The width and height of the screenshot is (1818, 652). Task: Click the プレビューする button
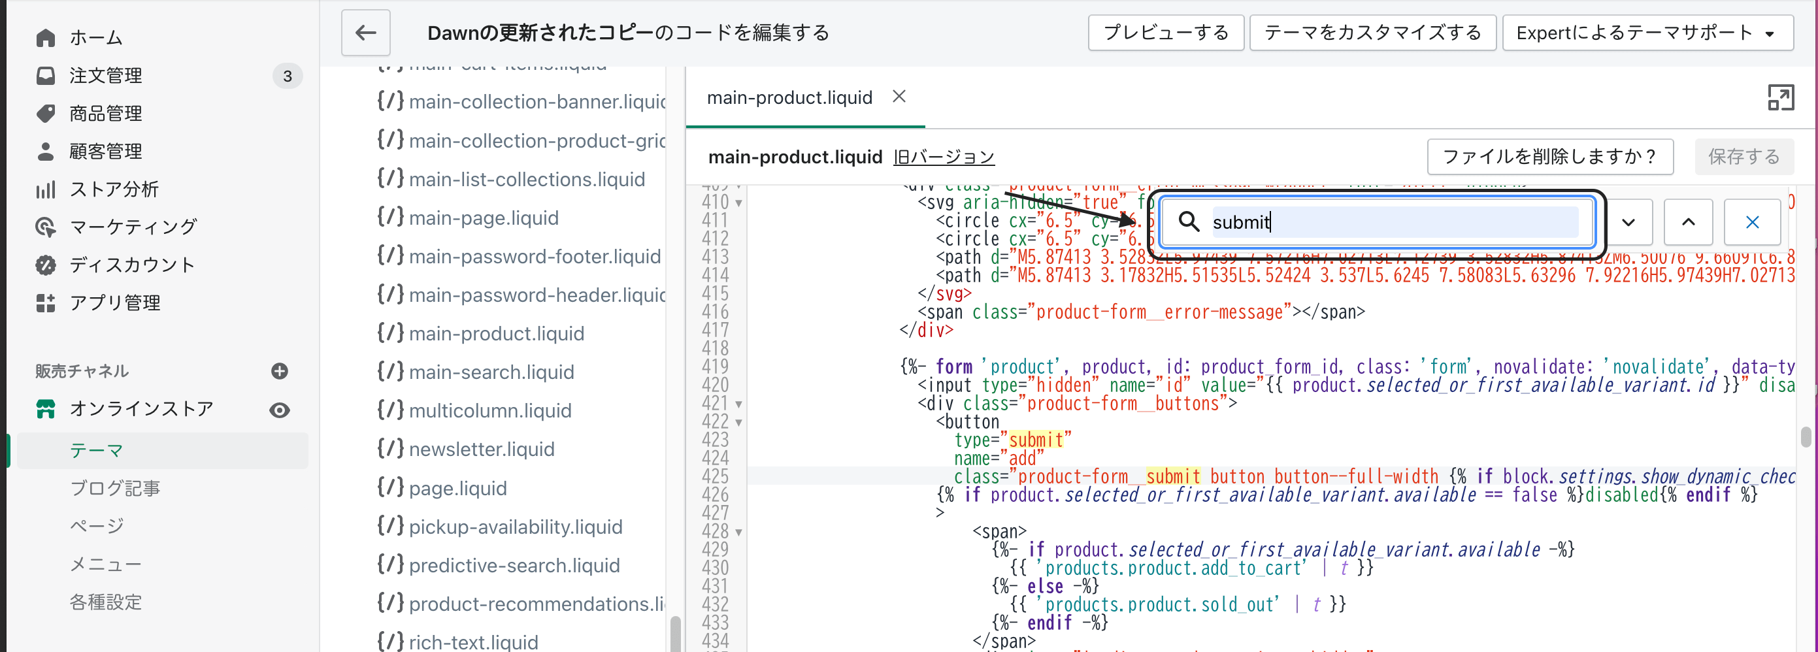point(1165,33)
